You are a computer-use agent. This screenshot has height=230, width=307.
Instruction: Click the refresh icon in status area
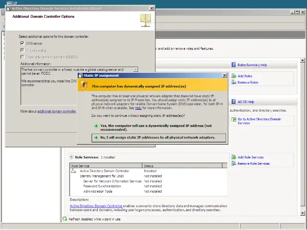coord(65,219)
